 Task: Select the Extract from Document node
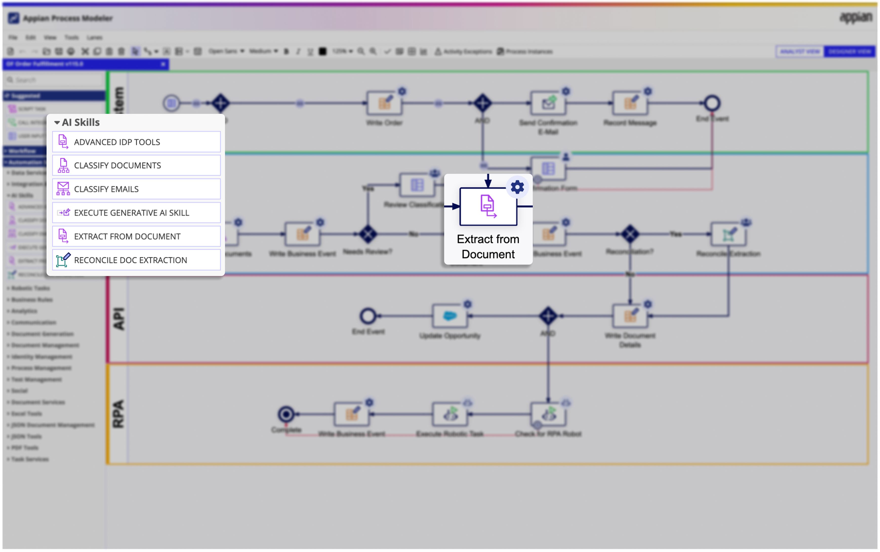(488, 207)
